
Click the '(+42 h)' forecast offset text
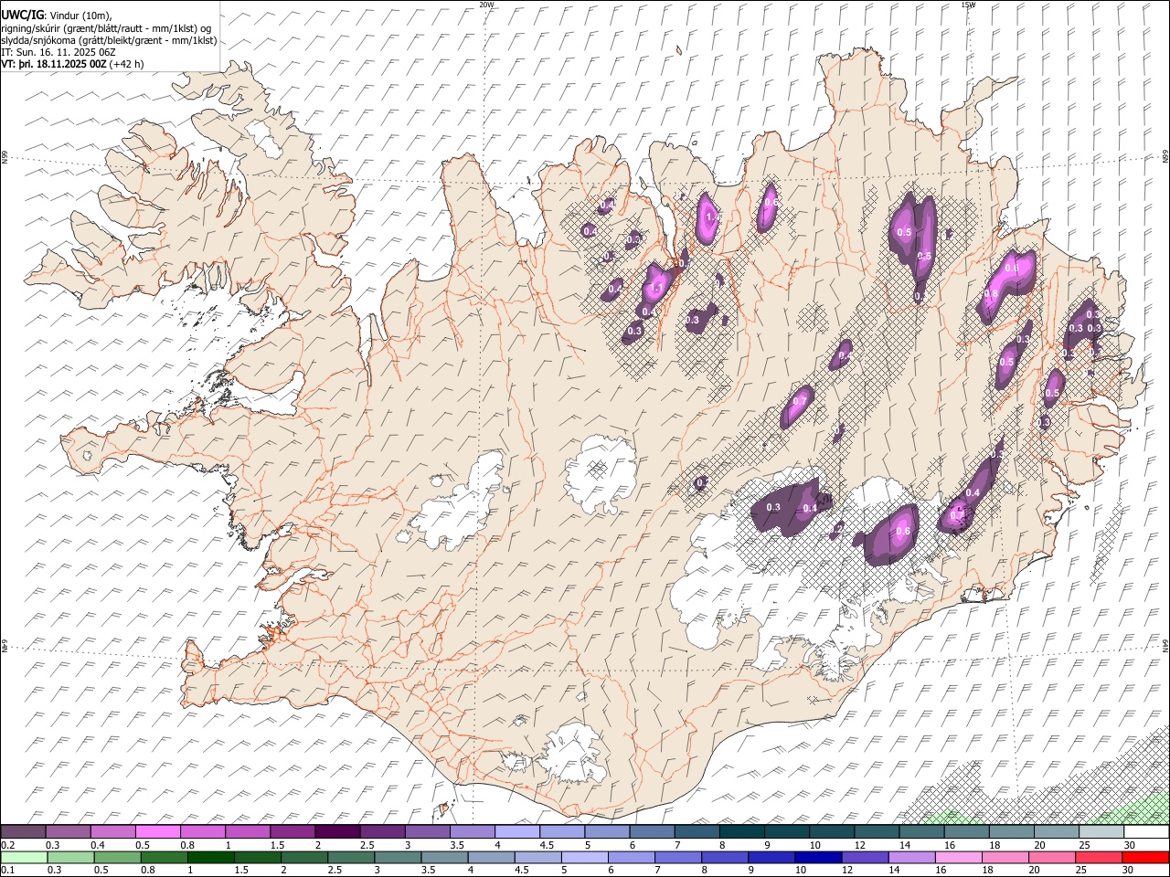point(126,64)
